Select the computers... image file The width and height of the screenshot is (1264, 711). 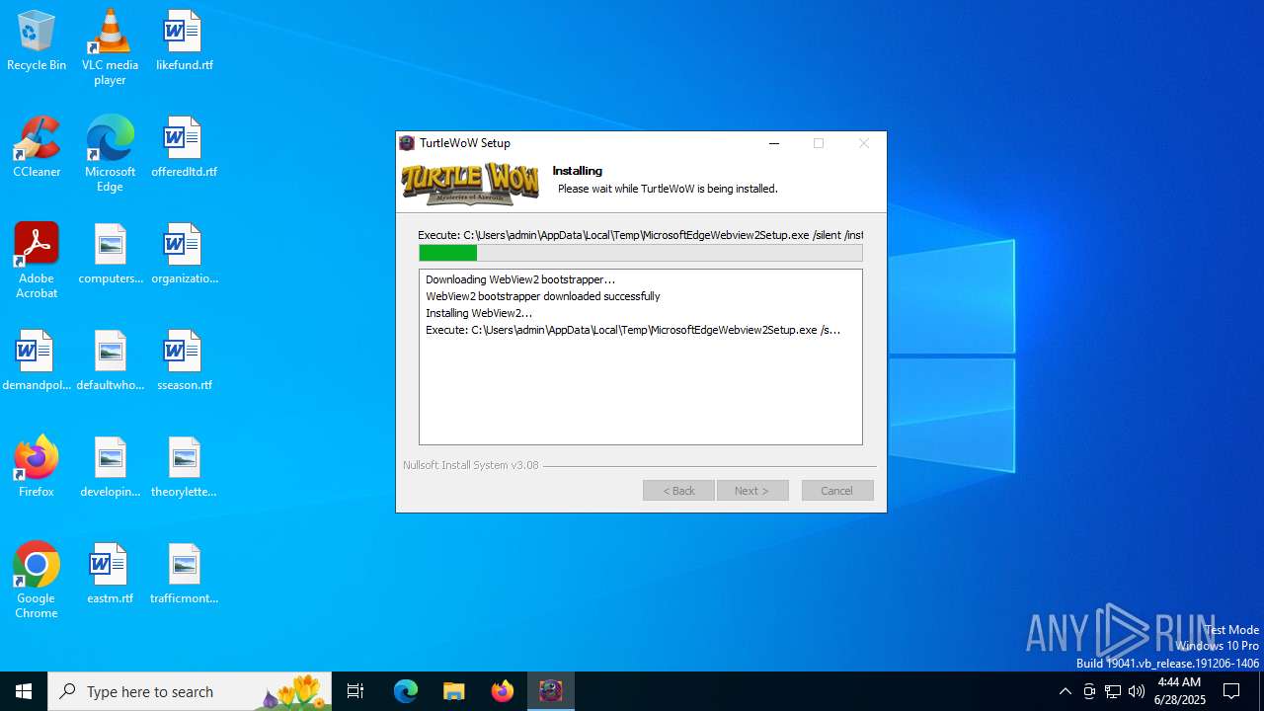tap(110, 255)
